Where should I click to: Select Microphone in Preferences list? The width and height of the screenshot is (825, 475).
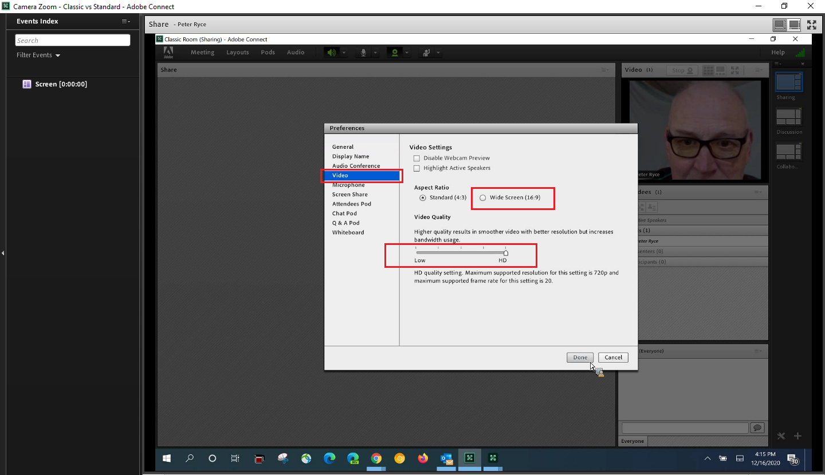click(348, 185)
